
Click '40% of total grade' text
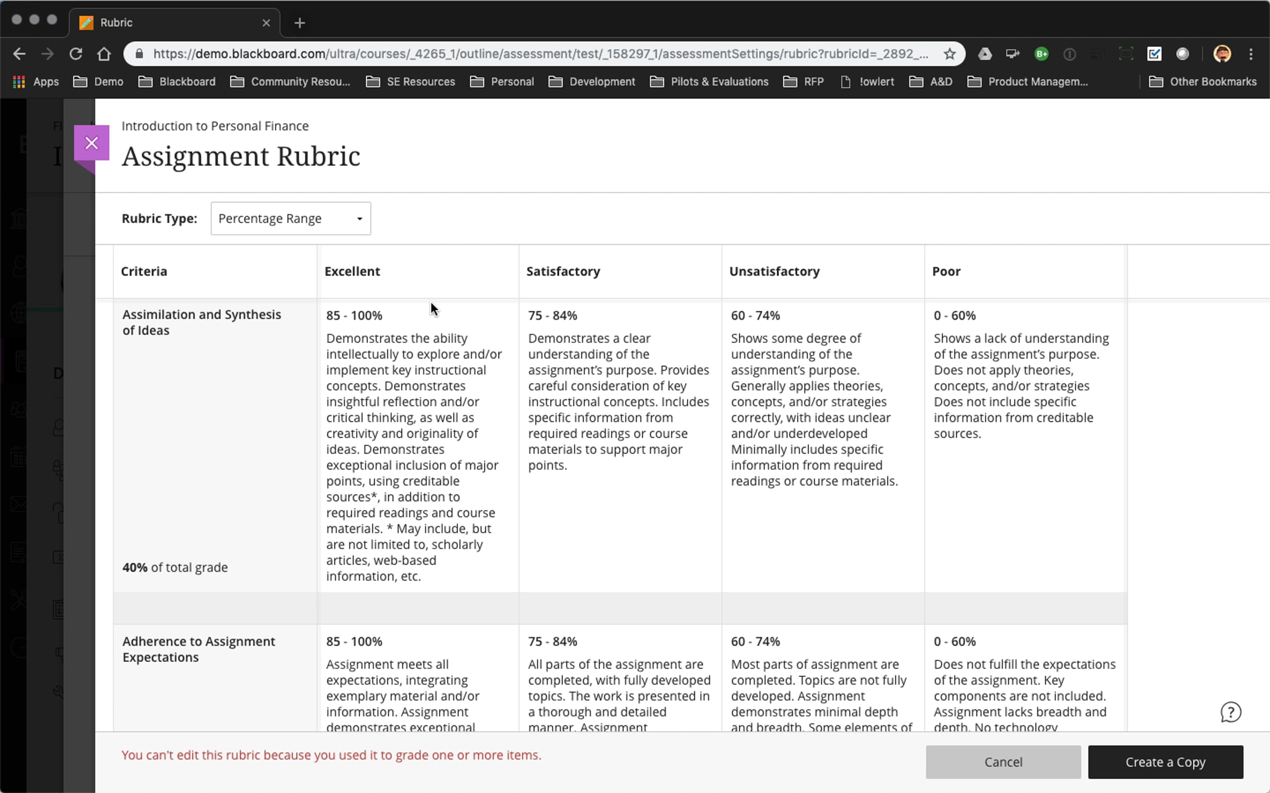click(175, 567)
